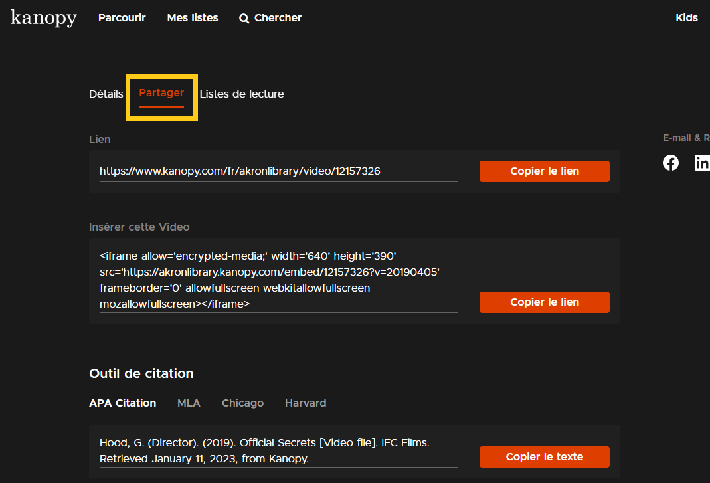Click the 'E-mail &' heading
Image resolution: width=710 pixels, height=483 pixels.
point(681,138)
